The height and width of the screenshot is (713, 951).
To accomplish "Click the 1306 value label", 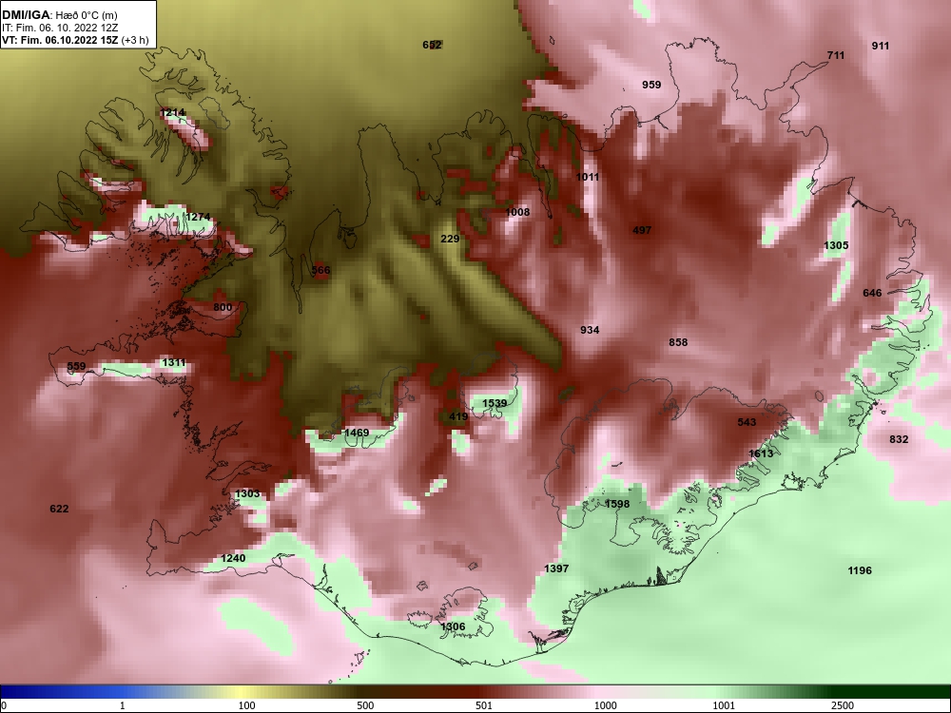I will tap(453, 626).
